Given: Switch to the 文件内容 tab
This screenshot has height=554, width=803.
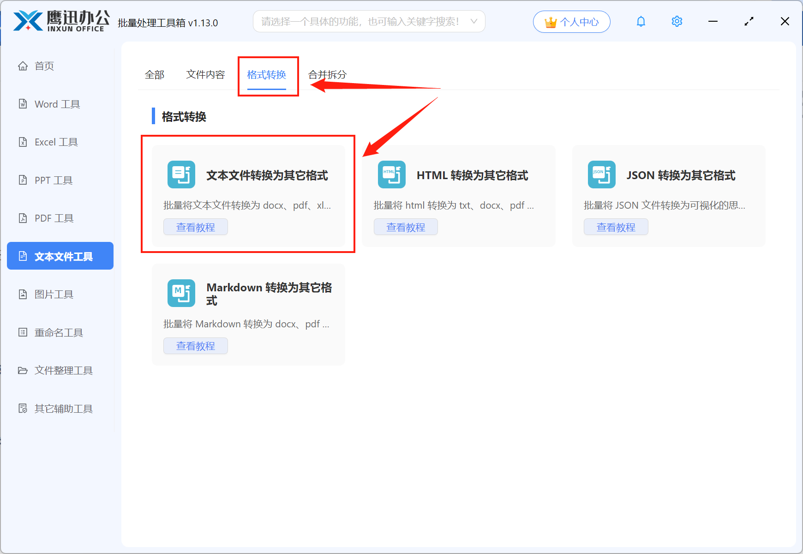Looking at the screenshot, I should click(205, 75).
